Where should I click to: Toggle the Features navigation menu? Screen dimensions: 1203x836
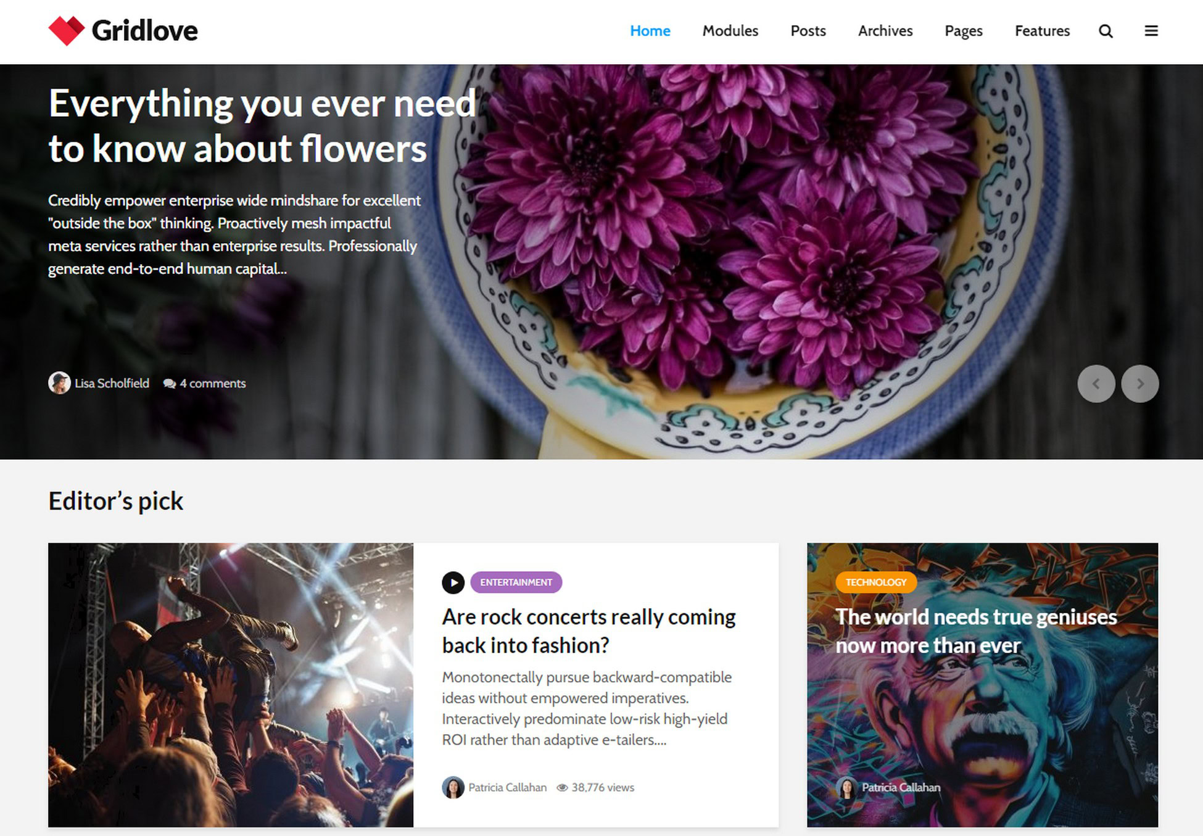pyautogui.click(x=1043, y=31)
